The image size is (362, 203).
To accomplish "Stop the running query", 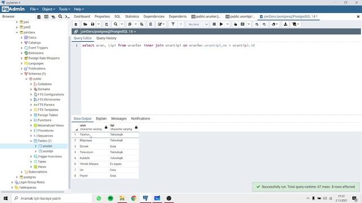I will pos(214,24).
